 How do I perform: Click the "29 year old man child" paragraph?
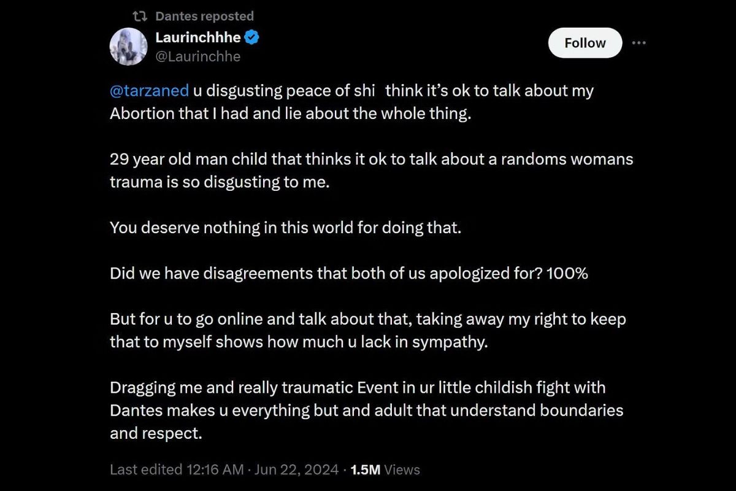point(372,171)
